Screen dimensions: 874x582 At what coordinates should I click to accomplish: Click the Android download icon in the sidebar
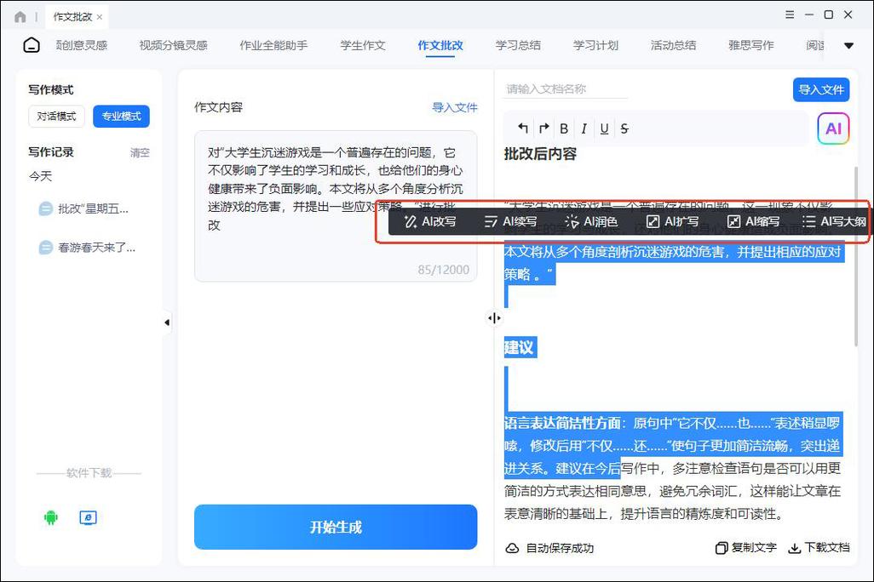[51, 517]
